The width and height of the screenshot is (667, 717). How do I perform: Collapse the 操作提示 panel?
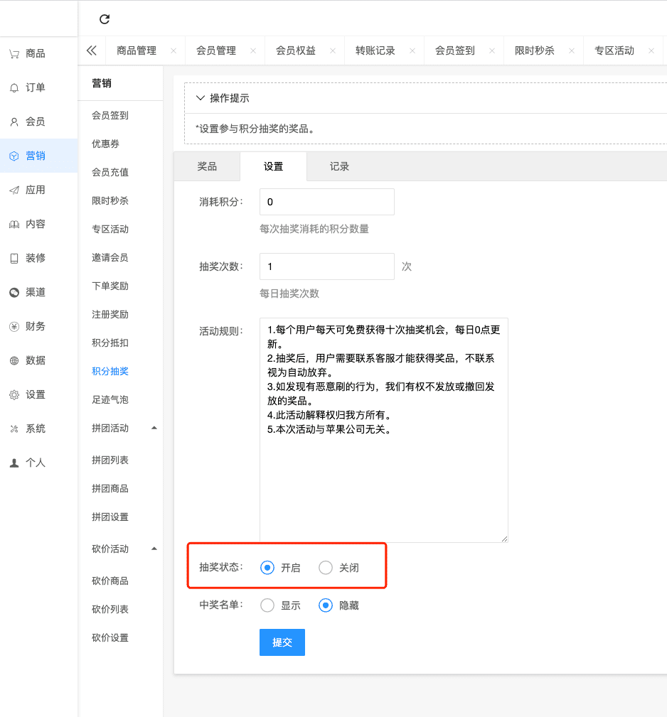[x=201, y=98]
